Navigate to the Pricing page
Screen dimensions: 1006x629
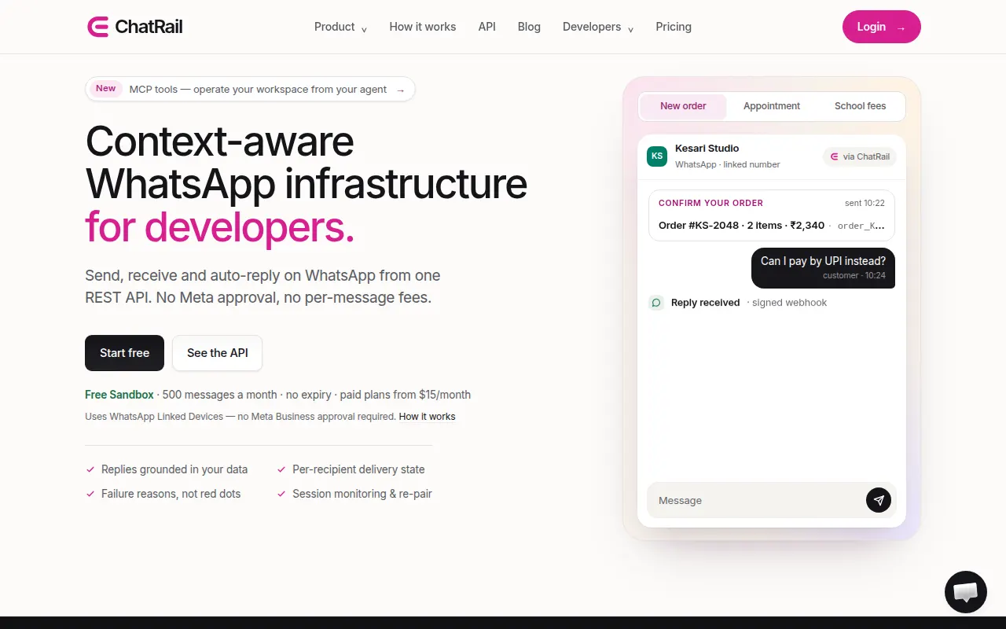pyautogui.click(x=674, y=27)
